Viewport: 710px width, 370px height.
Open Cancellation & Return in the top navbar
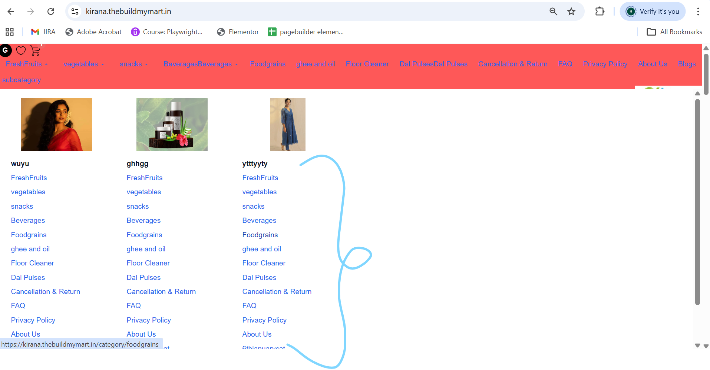click(x=513, y=64)
